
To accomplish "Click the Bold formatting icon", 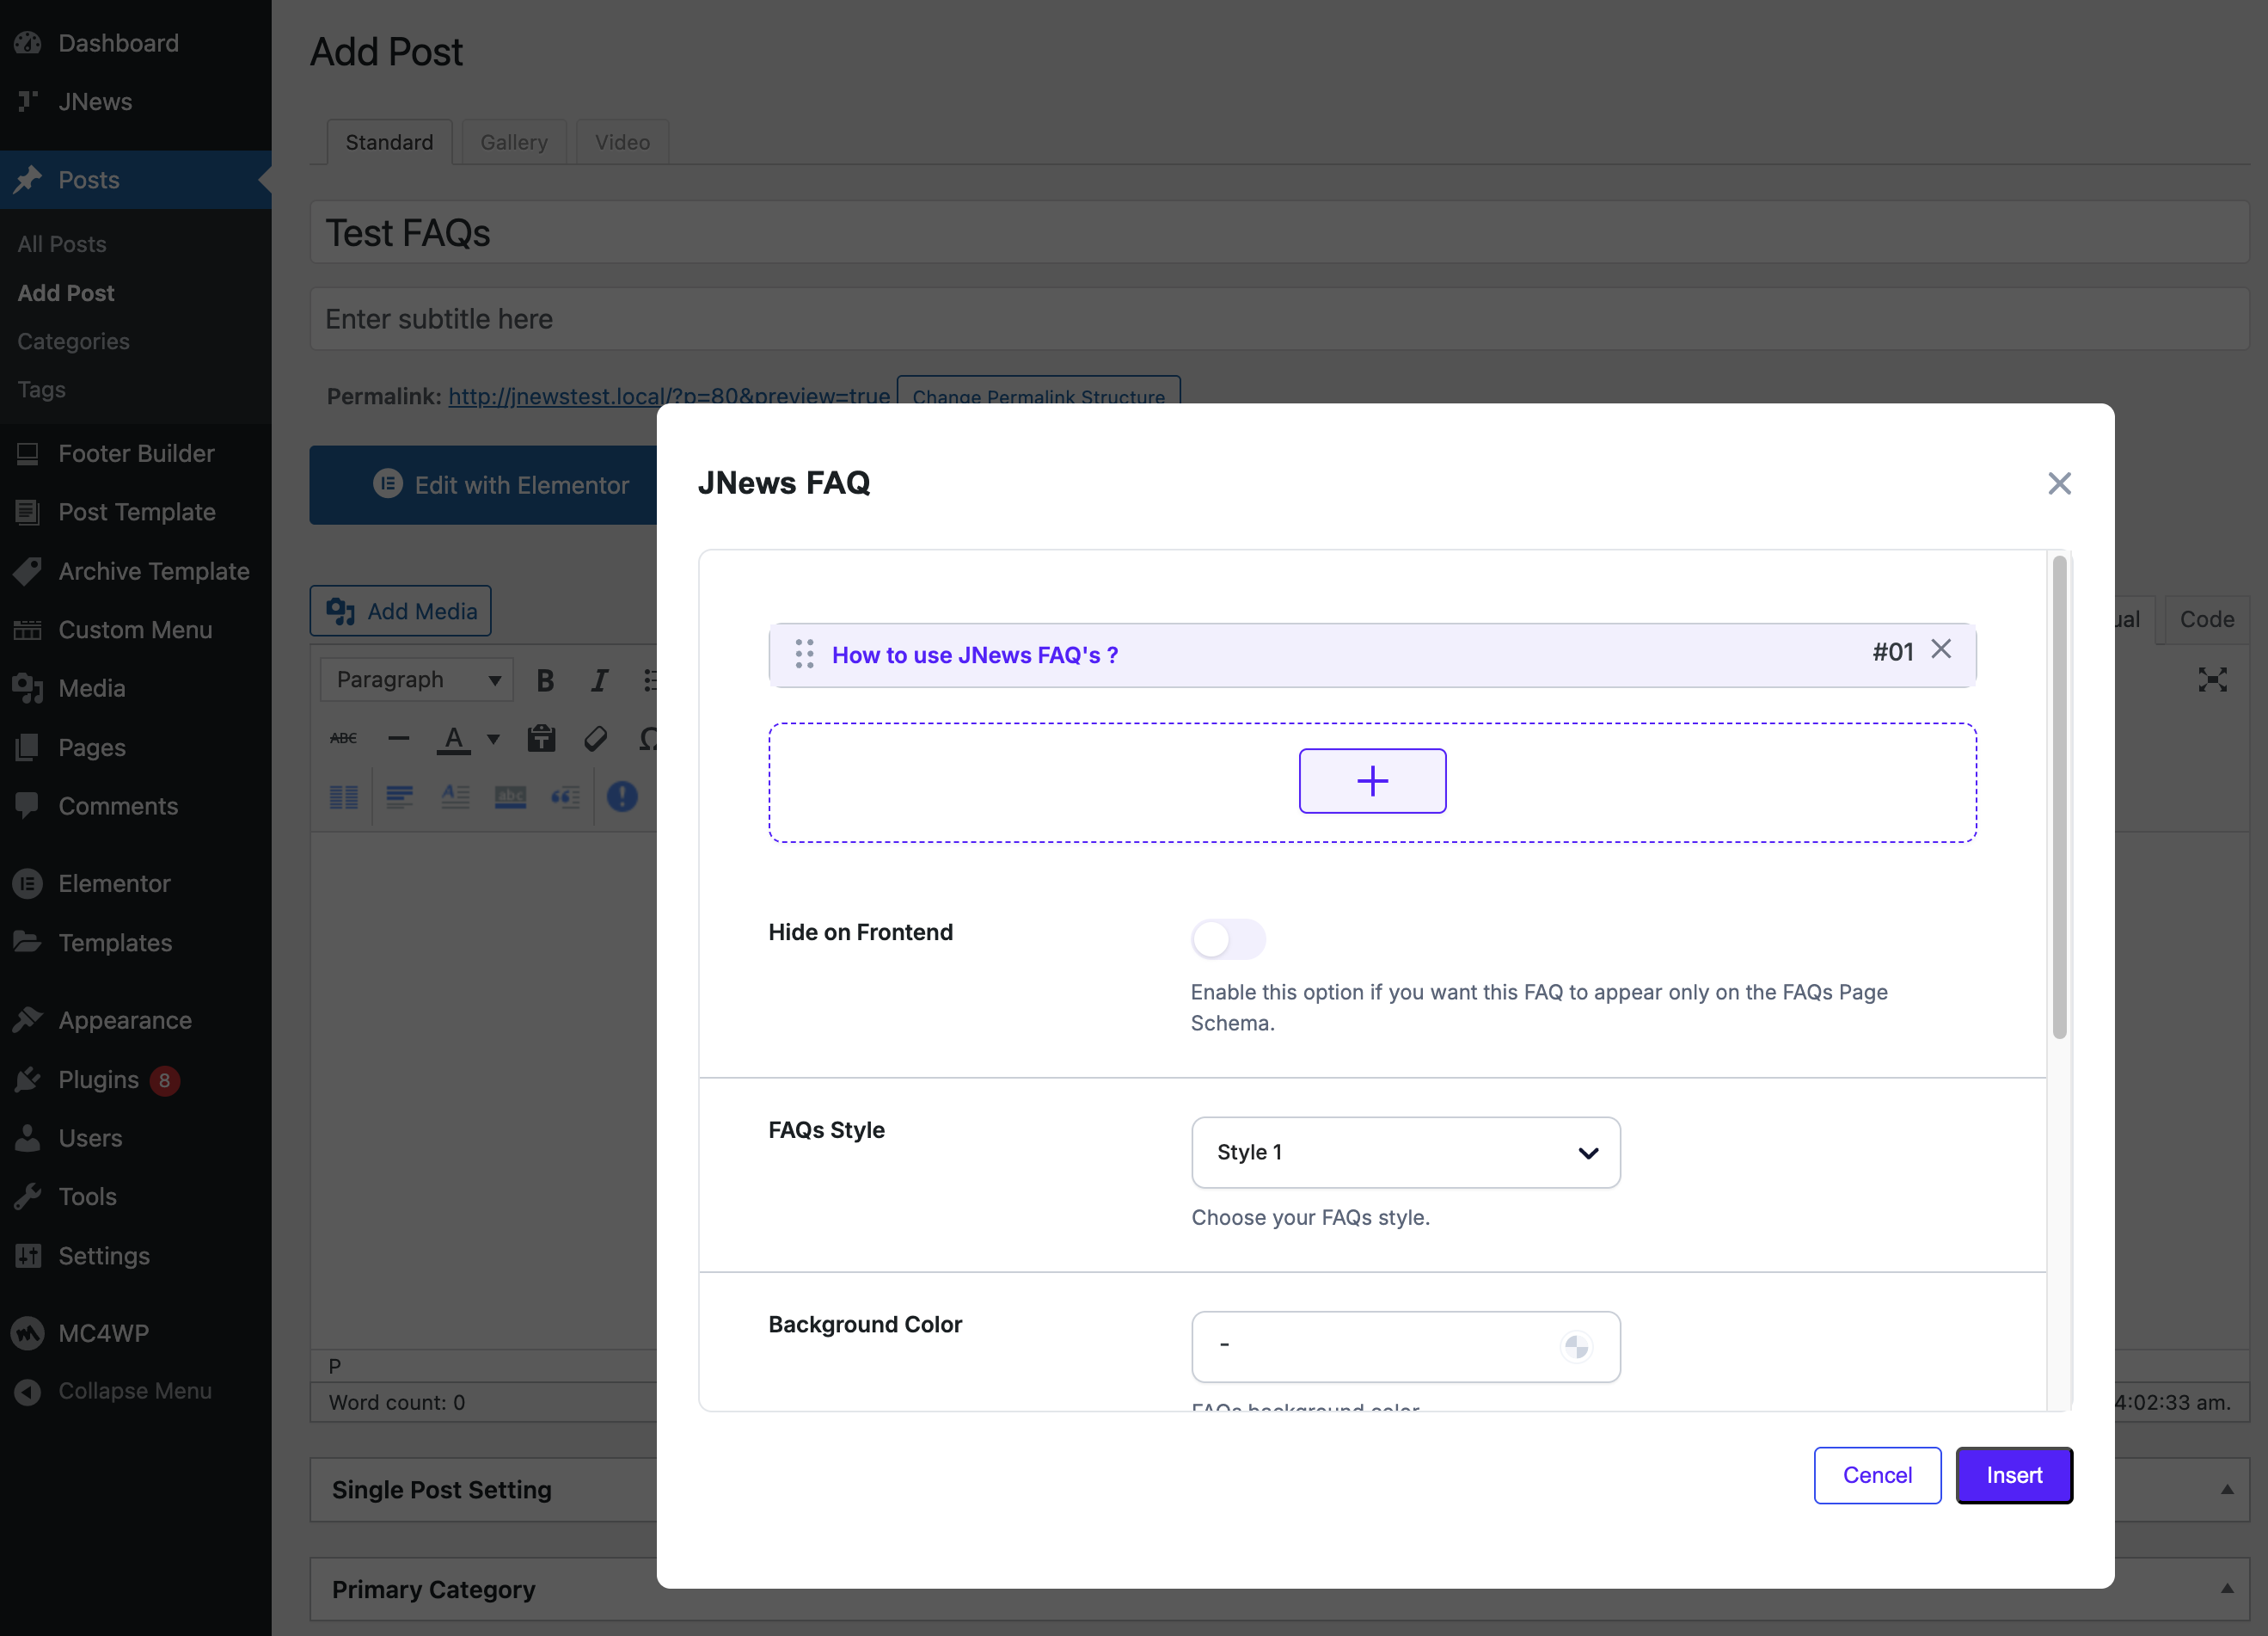I will click(545, 680).
